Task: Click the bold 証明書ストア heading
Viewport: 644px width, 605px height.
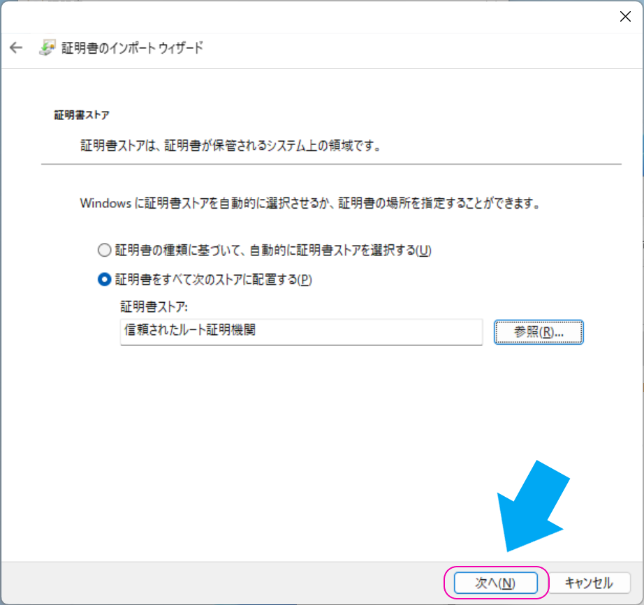Action: (82, 115)
